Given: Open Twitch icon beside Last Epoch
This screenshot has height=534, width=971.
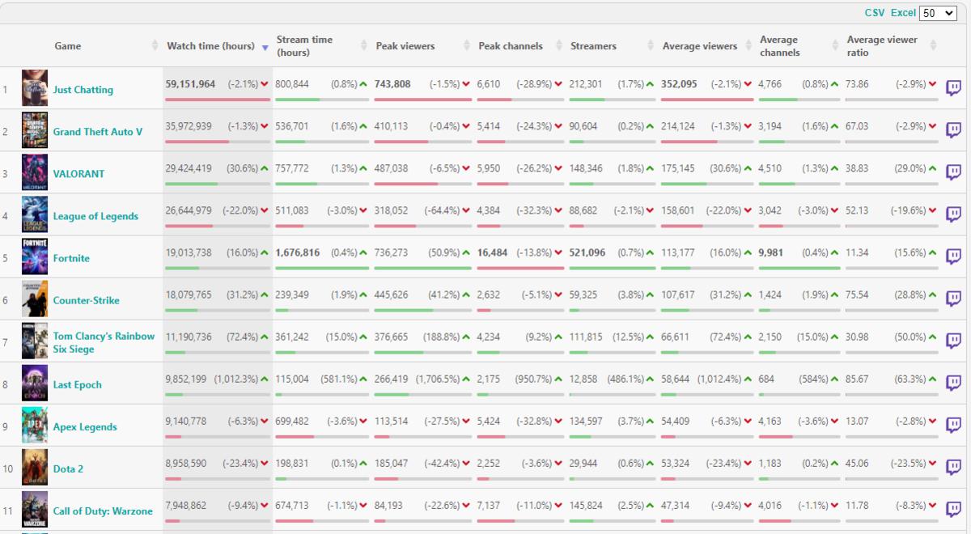Looking at the screenshot, I should click(953, 383).
